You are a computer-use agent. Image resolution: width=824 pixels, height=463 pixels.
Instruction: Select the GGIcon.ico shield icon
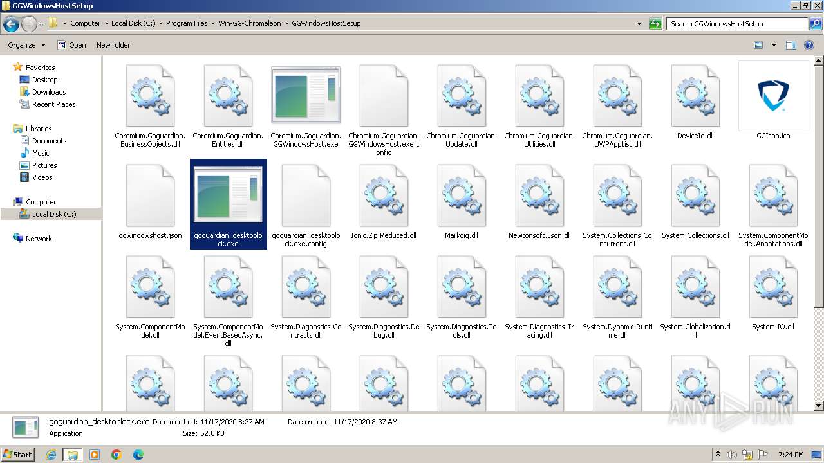773,96
